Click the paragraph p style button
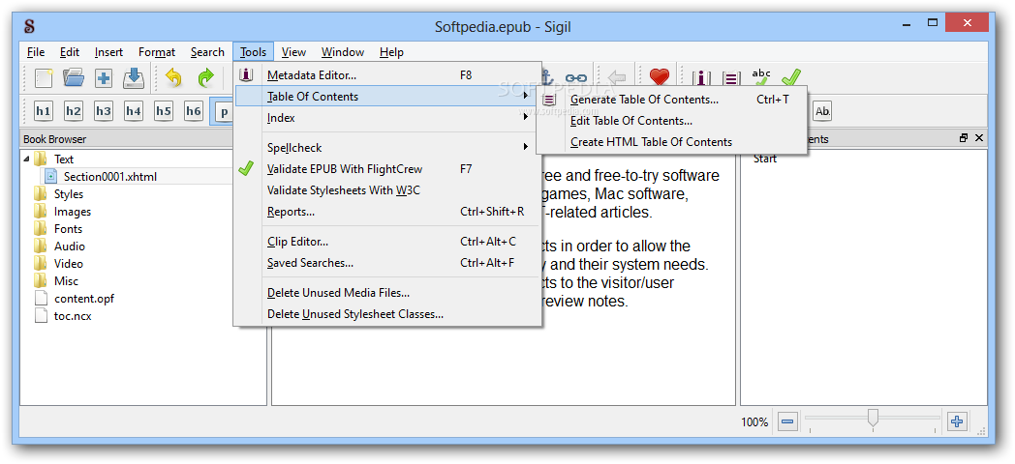1015x464 pixels. tap(223, 111)
